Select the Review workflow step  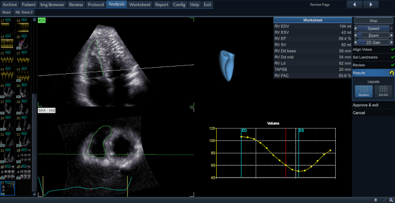click(374, 65)
